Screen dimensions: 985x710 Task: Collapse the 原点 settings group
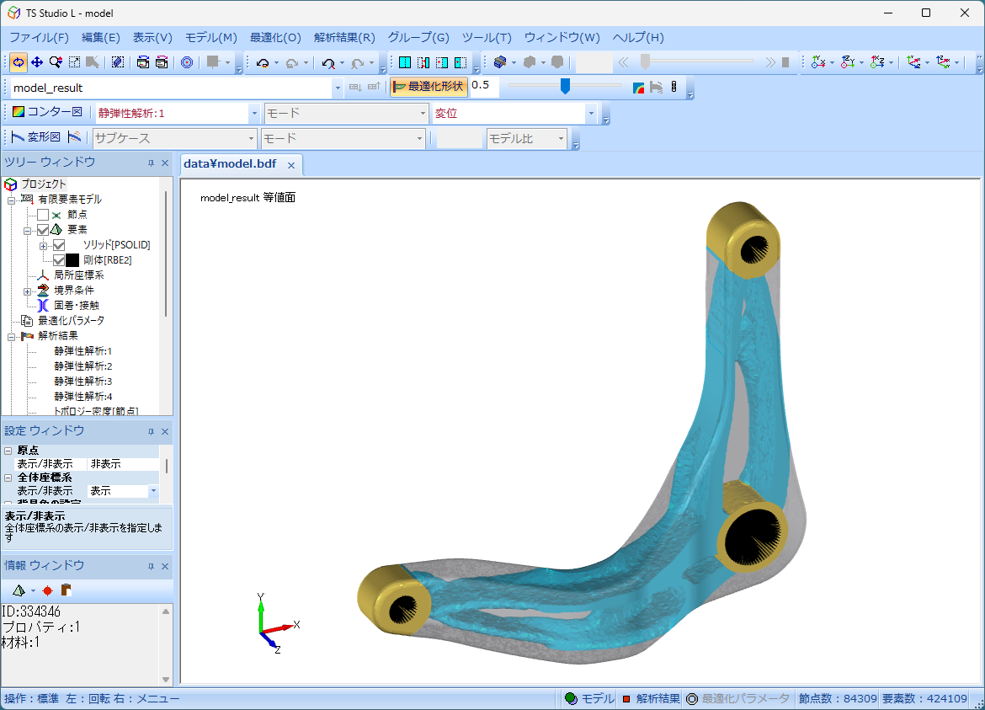pyautogui.click(x=8, y=451)
